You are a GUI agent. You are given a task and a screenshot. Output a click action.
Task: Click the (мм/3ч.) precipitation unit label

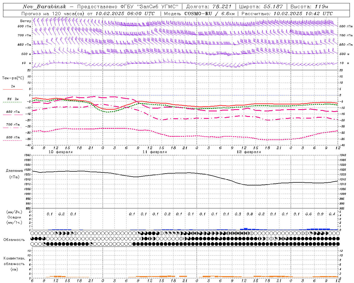[x=14, y=212]
